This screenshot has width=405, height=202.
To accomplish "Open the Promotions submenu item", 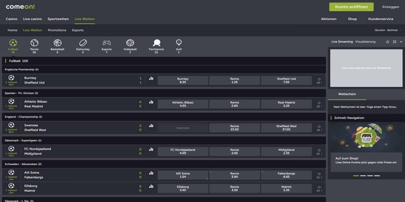I will (57, 30).
